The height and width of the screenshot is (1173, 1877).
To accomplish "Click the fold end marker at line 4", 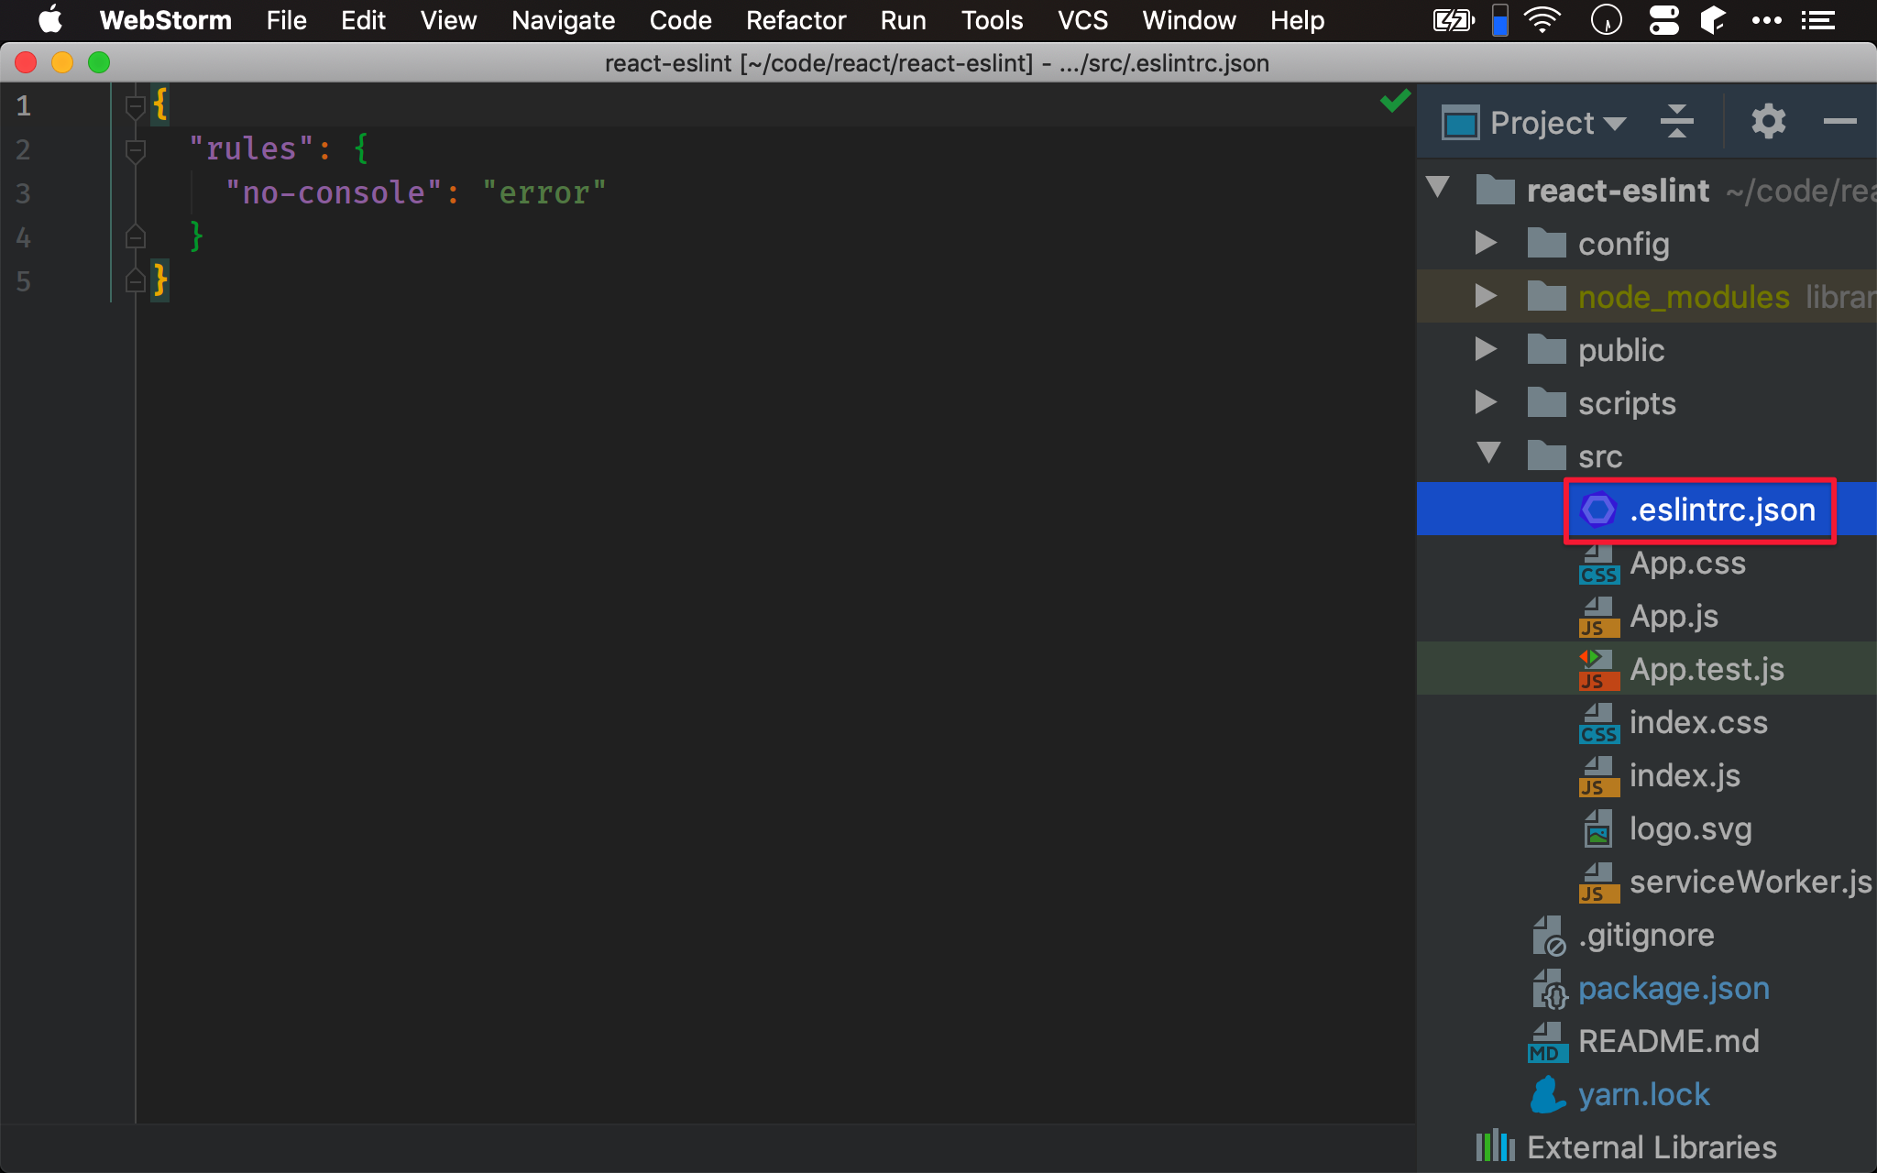I will click(x=136, y=237).
